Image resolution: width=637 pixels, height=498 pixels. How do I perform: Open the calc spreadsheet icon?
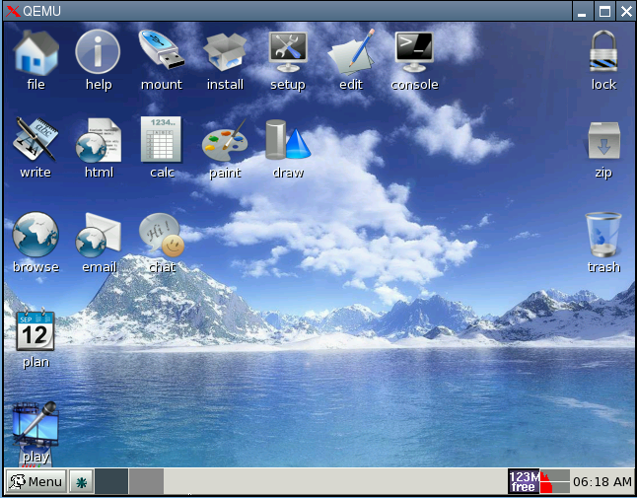162,139
